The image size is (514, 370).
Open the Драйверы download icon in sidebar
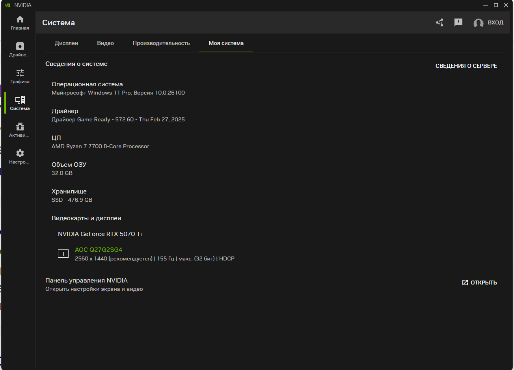[x=20, y=46]
